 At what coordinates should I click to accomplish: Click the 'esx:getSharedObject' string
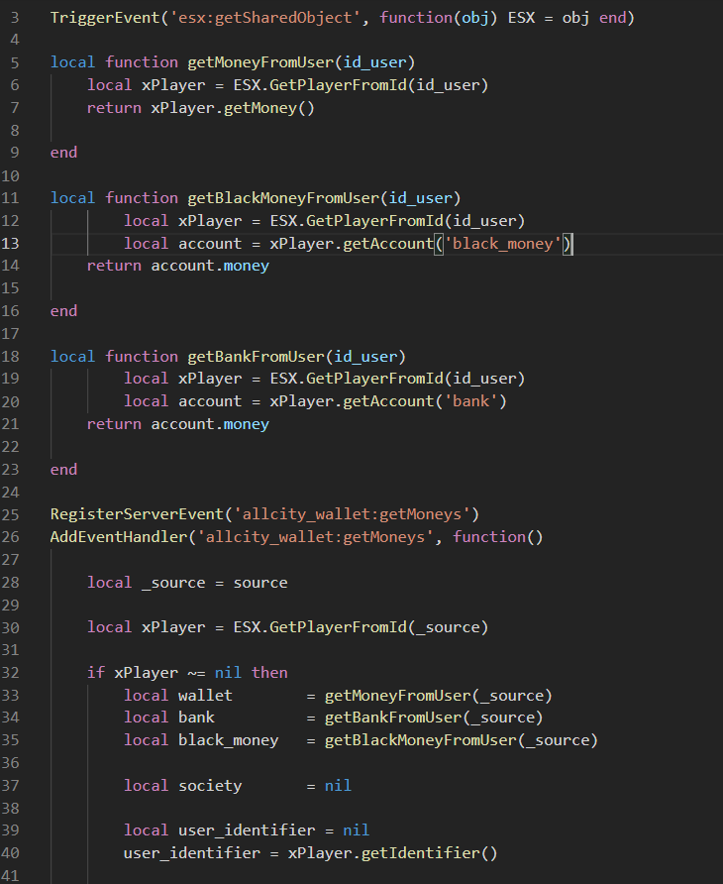coord(264,18)
